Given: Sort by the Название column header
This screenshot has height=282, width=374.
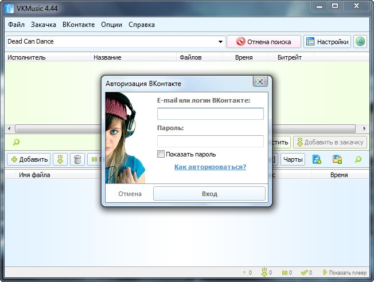Looking at the screenshot, I should click(133, 57).
